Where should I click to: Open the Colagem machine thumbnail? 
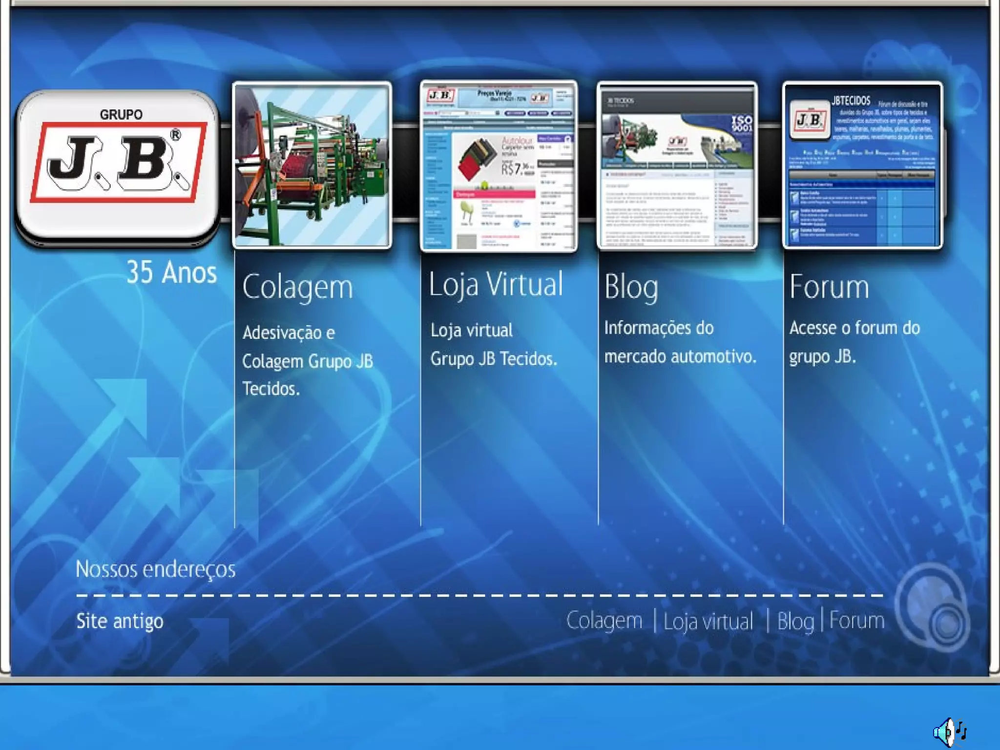[312, 165]
